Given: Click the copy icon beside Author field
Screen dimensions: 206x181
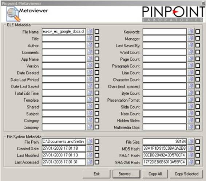Looking at the screenshot, I should point(90,45).
